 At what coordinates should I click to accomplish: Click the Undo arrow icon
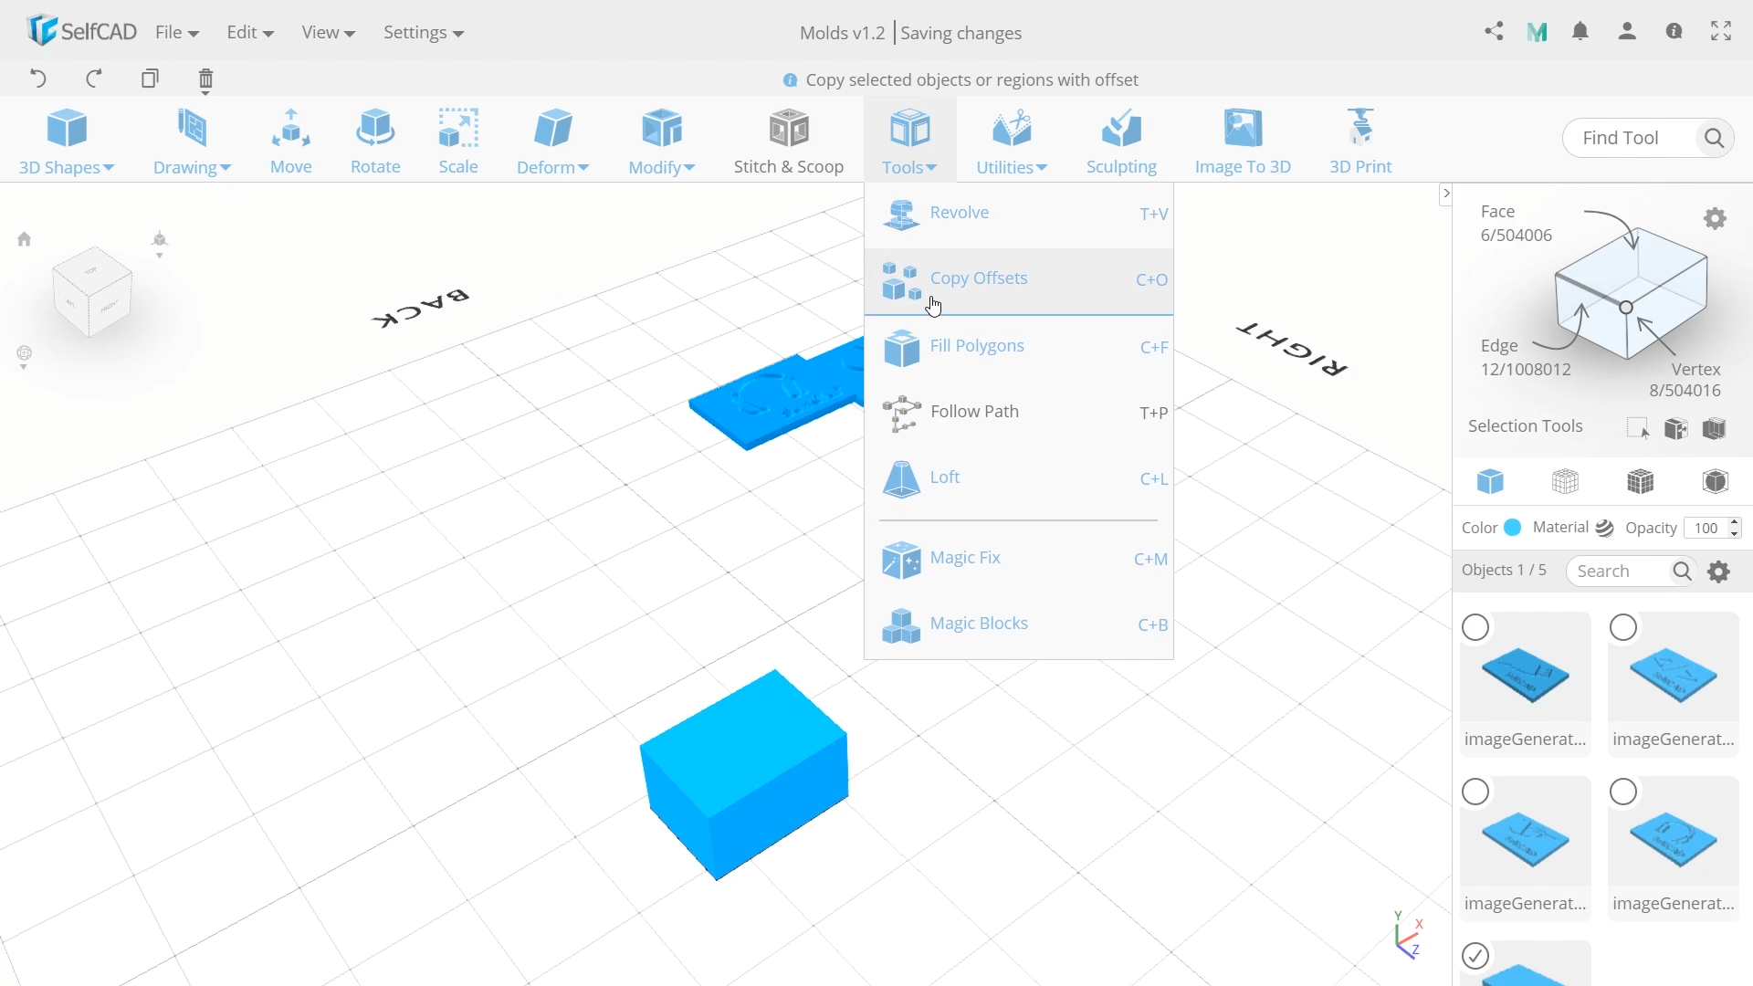point(37,79)
